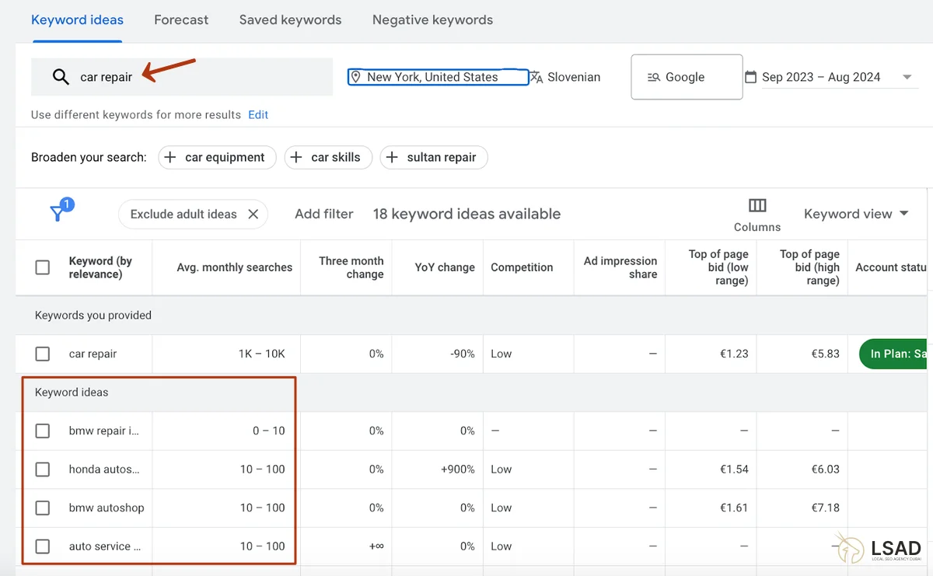Add plus icon for car equipment
The height and width of the screenshot is (576, 933).
(x=170, y=157)
